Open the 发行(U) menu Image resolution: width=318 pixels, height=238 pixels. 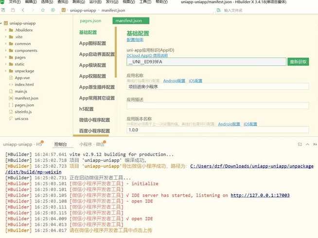[112, 2]
